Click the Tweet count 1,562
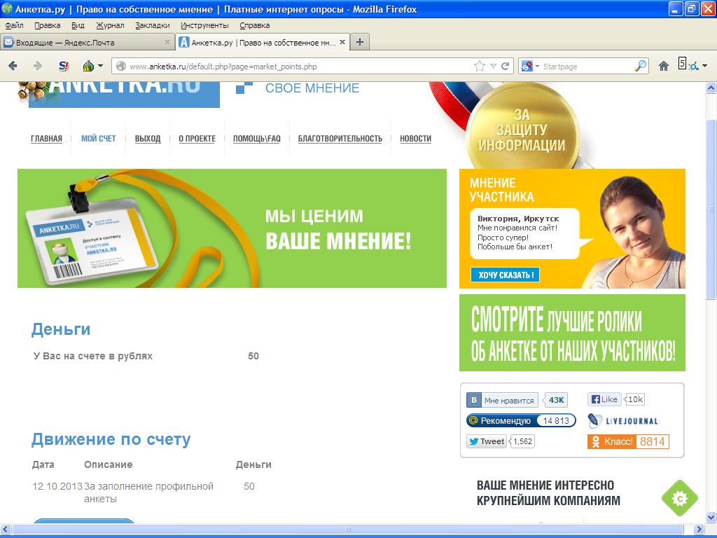Image resolution: width=717 pixels, height=538 pixels. 522,441
